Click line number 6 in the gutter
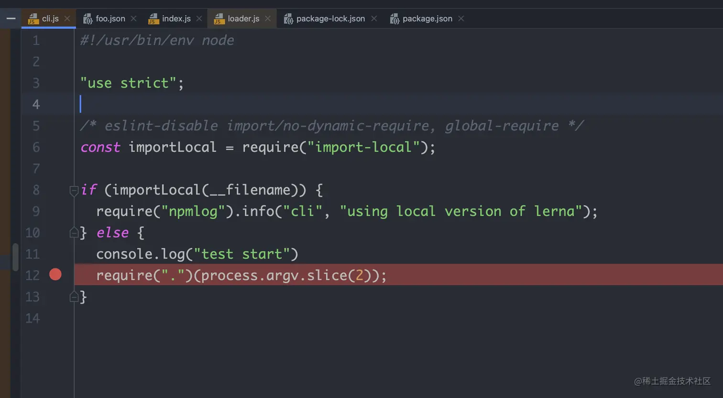This screenshot has height=398, width=723. pos(36,147)
